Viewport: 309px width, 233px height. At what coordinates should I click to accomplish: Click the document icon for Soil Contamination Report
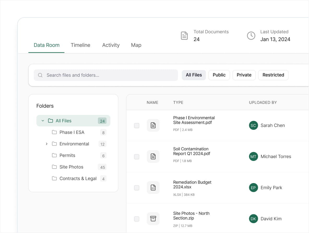coord(153,157)
